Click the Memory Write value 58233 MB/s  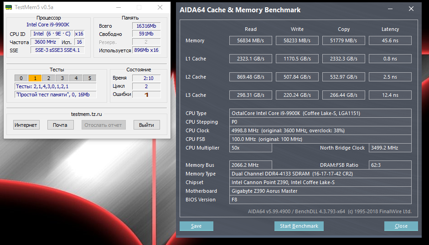pyautogui.click(x=297, y=40)
